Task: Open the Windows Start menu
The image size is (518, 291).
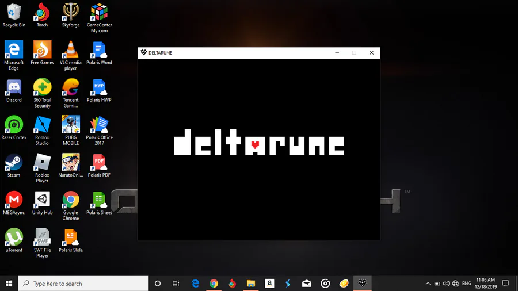Action: pyautogui.click(x=9, y=284)
